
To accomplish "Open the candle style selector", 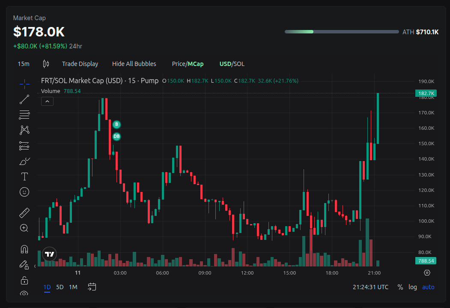I will 45,63.
